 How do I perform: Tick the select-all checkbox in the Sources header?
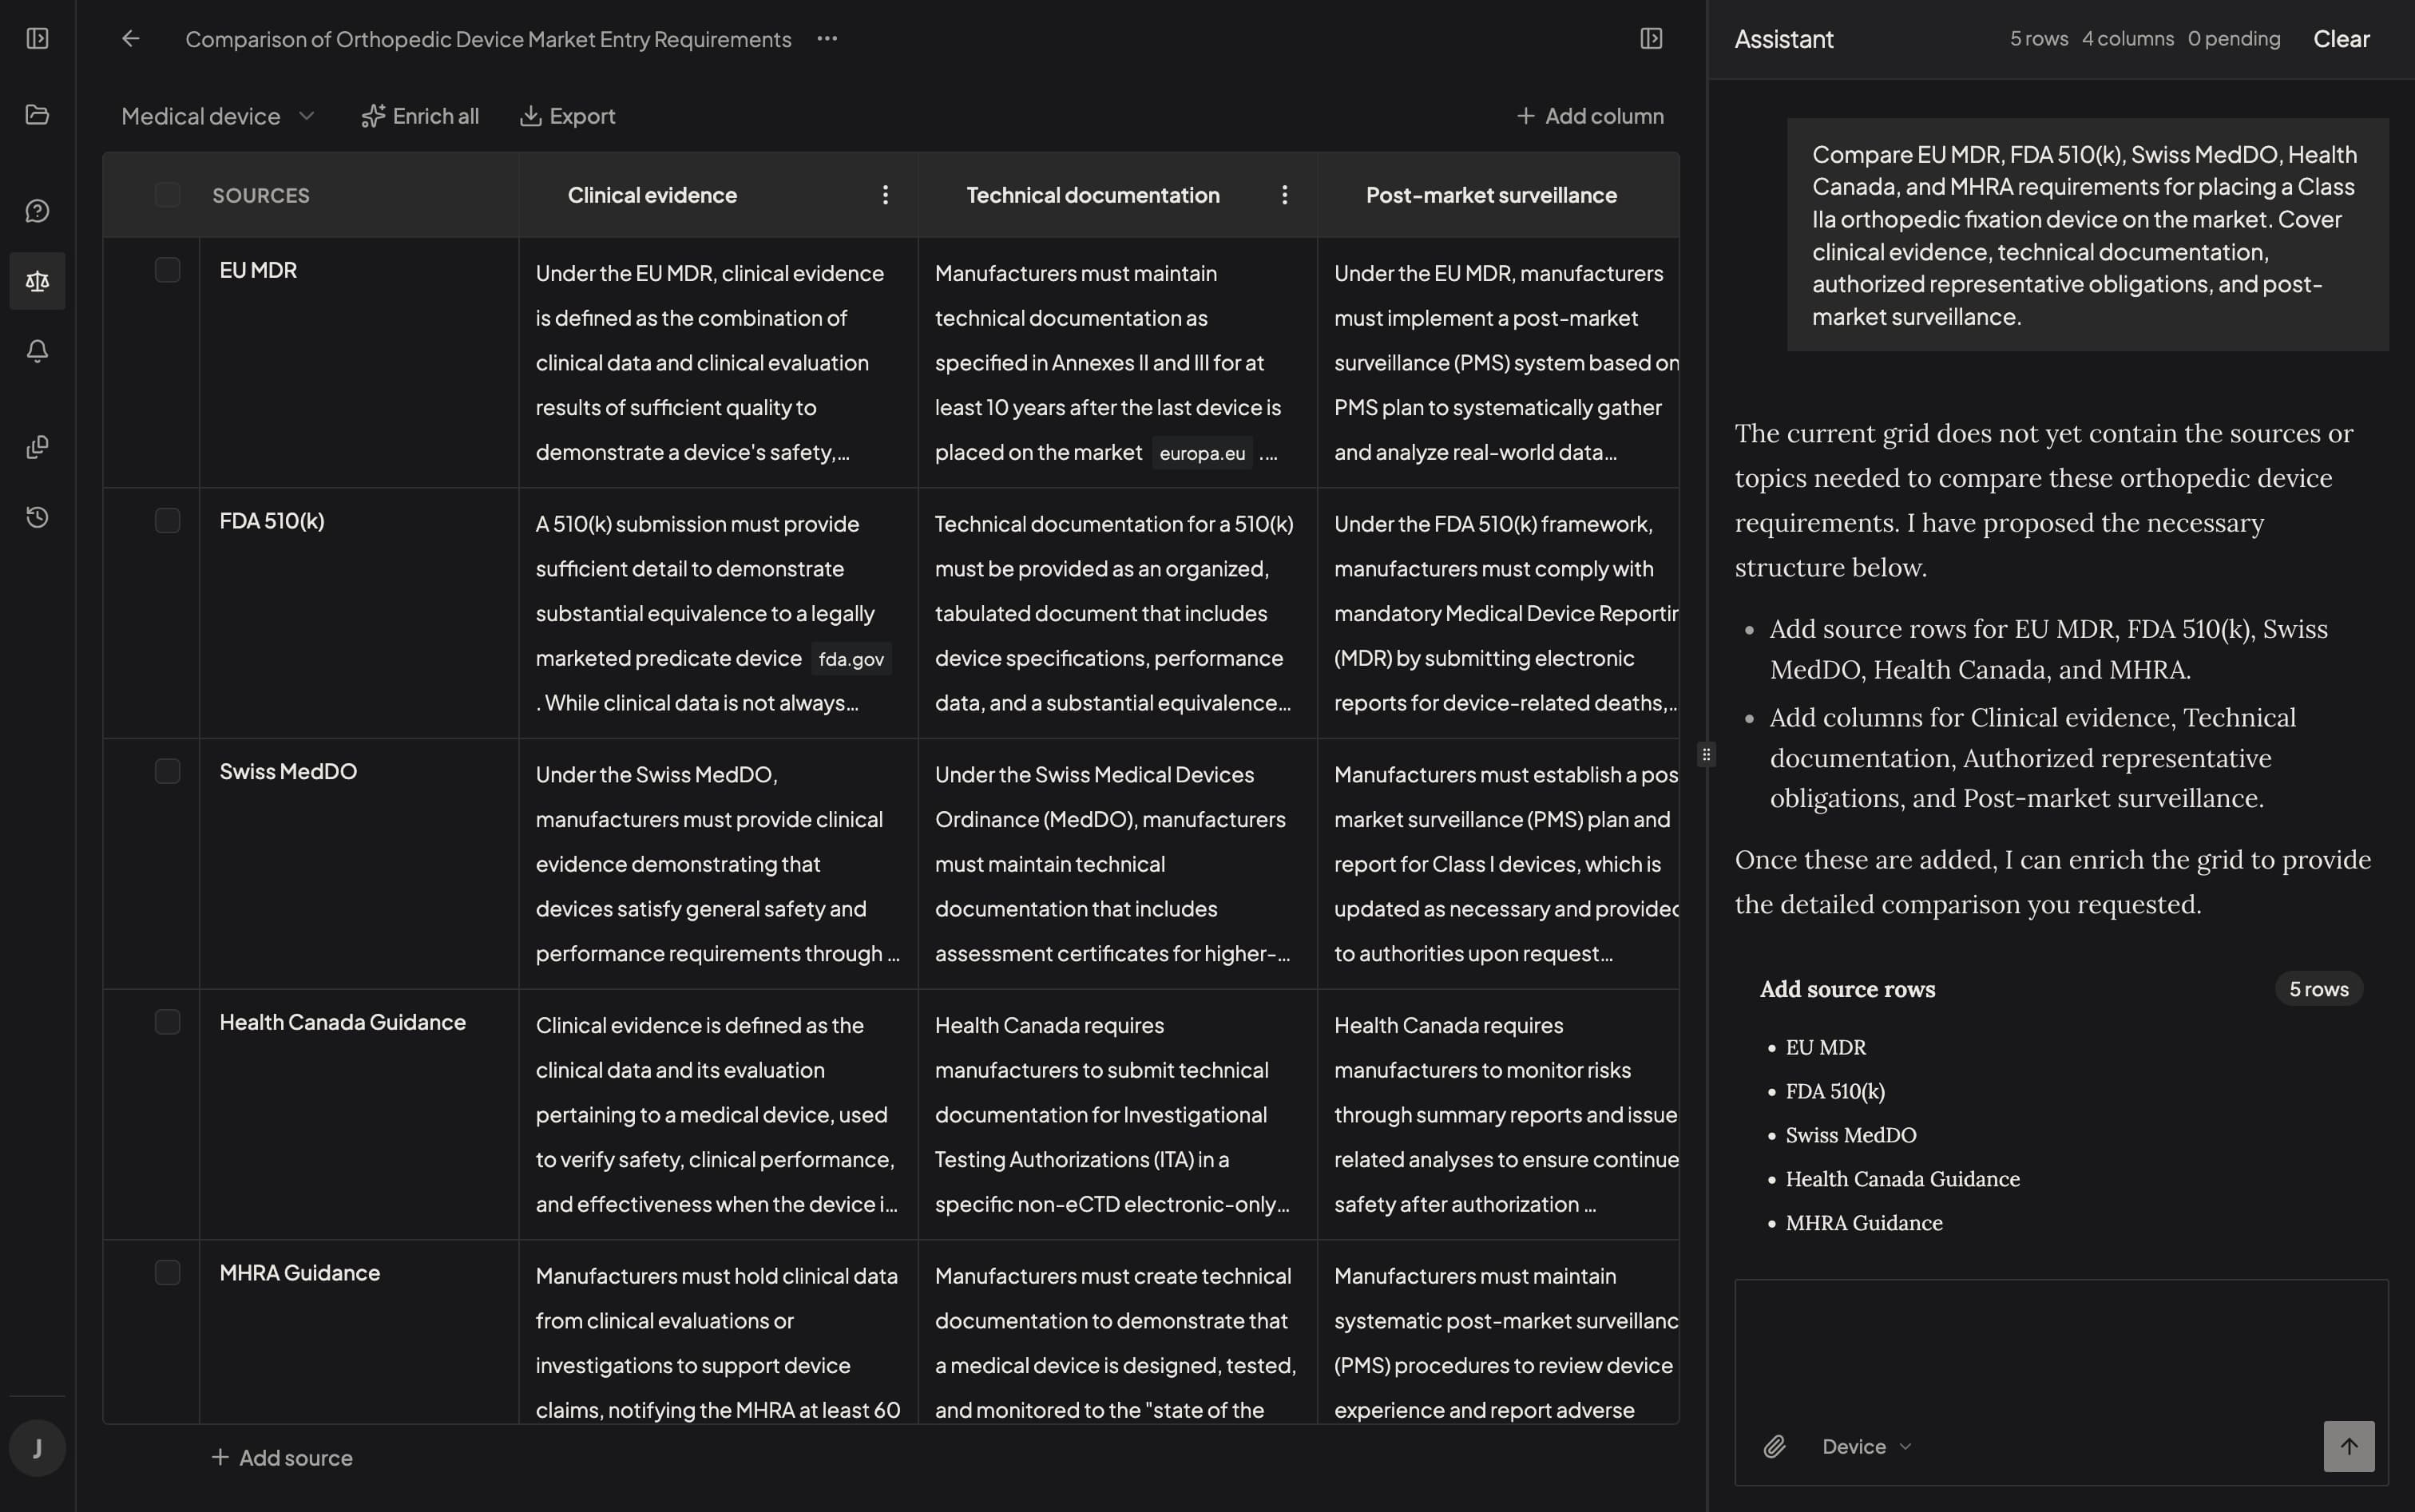(x=167, y=194)
